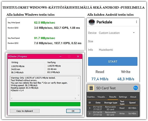This screenshot has width=148, height=121.
Task: Click the log horizontal scroll-left arrow
Action: 12,98
